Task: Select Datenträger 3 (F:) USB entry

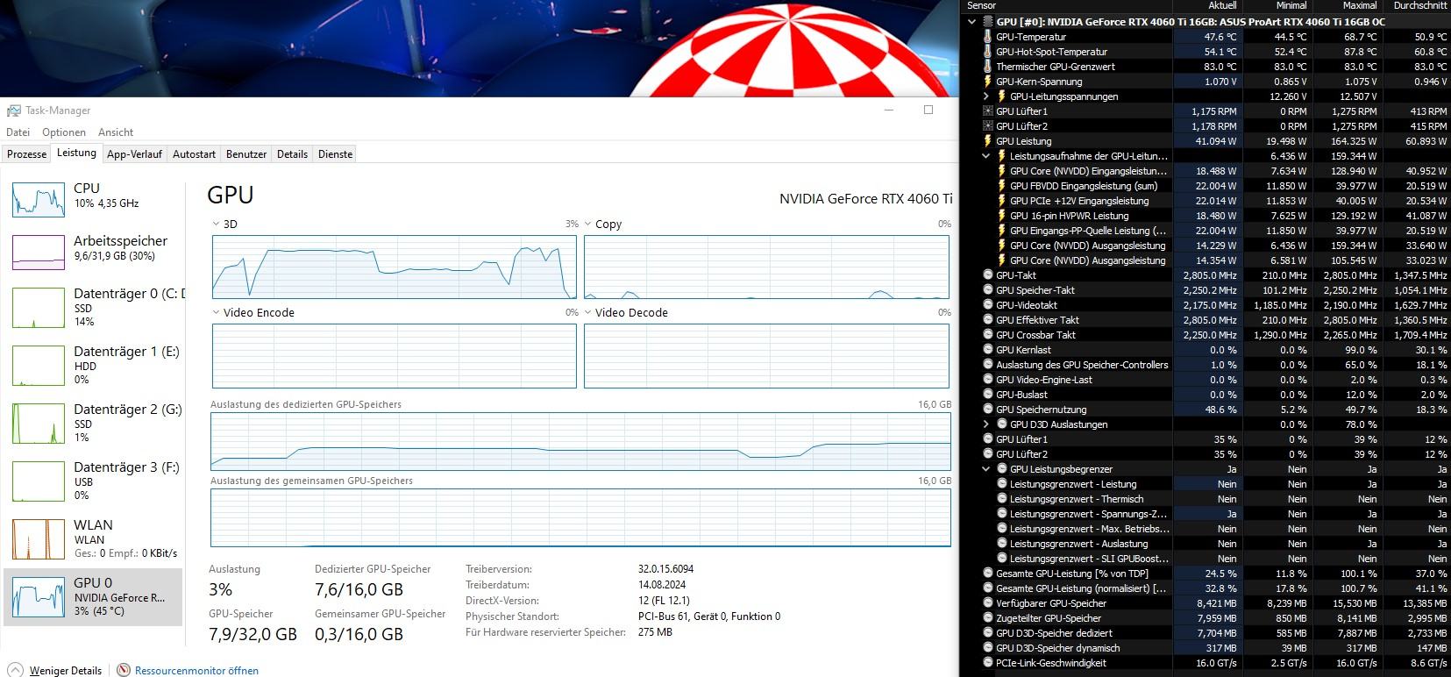Action: click(x=94, y=481)
